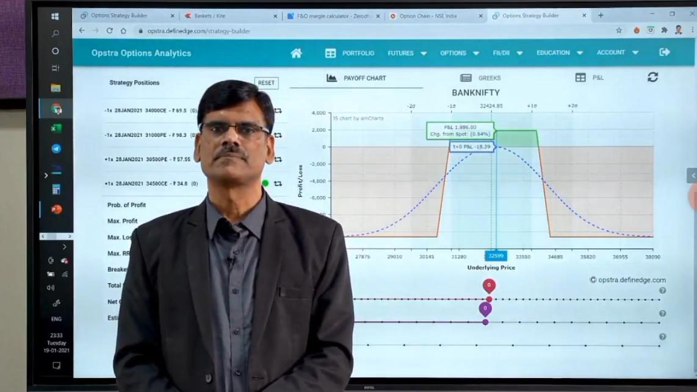Switch to the PAYOFF CHART tab

click(356, 78)
